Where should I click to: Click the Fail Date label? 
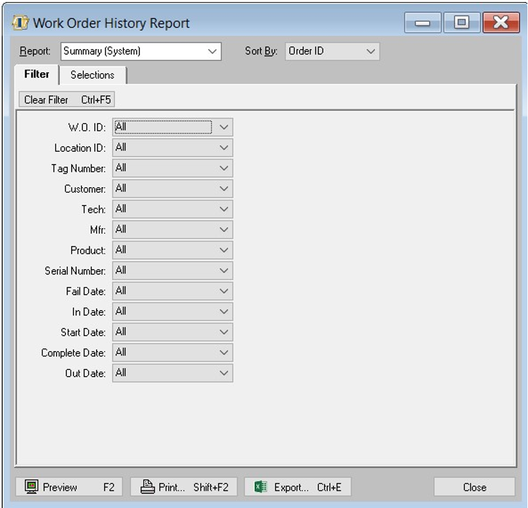tap(85, 291)
